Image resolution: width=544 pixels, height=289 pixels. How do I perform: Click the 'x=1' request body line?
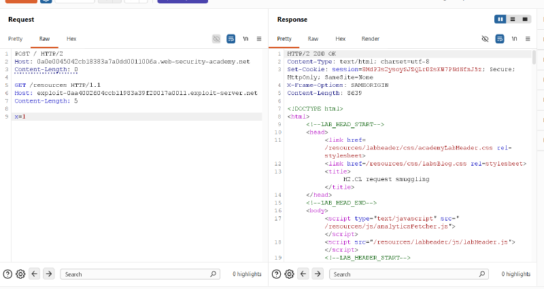point(20,117)
